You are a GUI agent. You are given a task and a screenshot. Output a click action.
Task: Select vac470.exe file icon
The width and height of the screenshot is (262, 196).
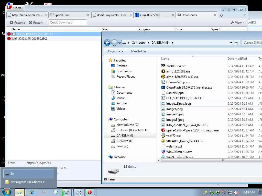pos(163,136)
